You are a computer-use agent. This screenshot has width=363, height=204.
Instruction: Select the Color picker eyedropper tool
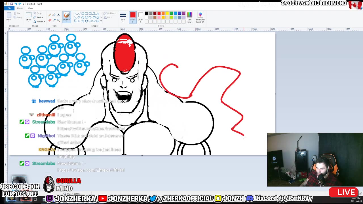click(54, 20)
